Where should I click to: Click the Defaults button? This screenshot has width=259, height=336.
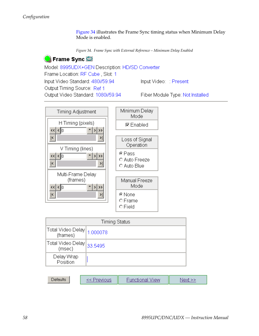point(59,280)
